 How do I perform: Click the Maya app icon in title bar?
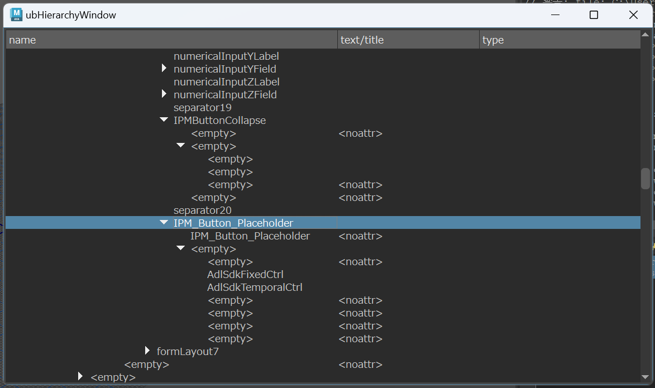click(x=16, y=15)
